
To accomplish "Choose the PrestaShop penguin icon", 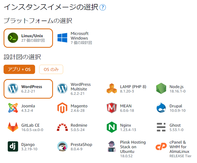I will click(x=62, y=146).
